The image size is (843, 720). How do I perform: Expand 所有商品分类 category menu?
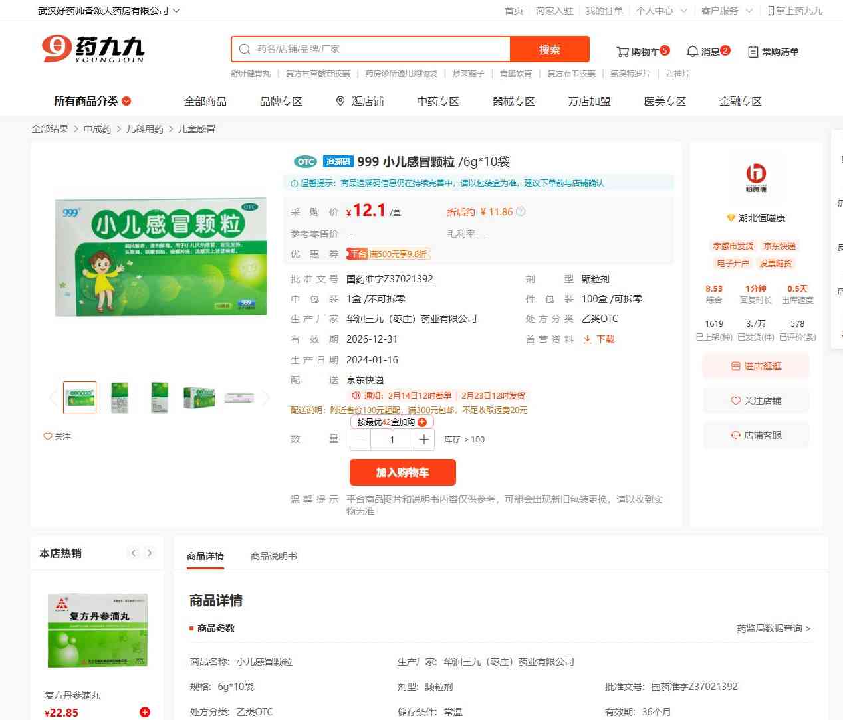pyautogui.click(x=92, y=101)
